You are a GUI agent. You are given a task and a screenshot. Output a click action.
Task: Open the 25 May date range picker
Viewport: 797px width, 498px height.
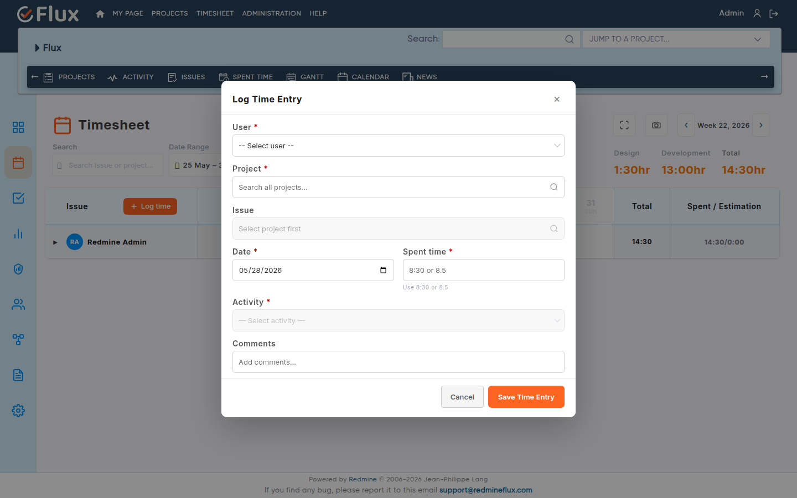[x=195, y=165]
